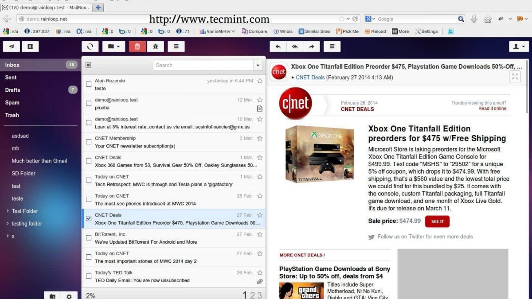532x299 pixels.
Task: Open the address bar history dropdown
Action: tap(348, 19)
